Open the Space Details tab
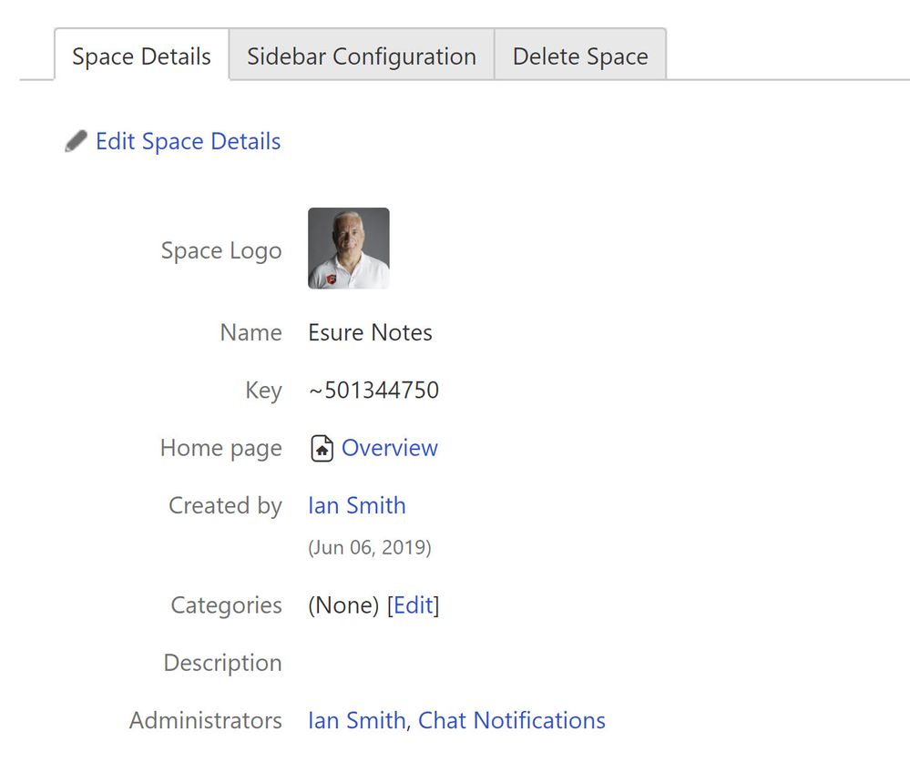Image resolution: width=910 pixels, height=772 pixels. point(141,56)
